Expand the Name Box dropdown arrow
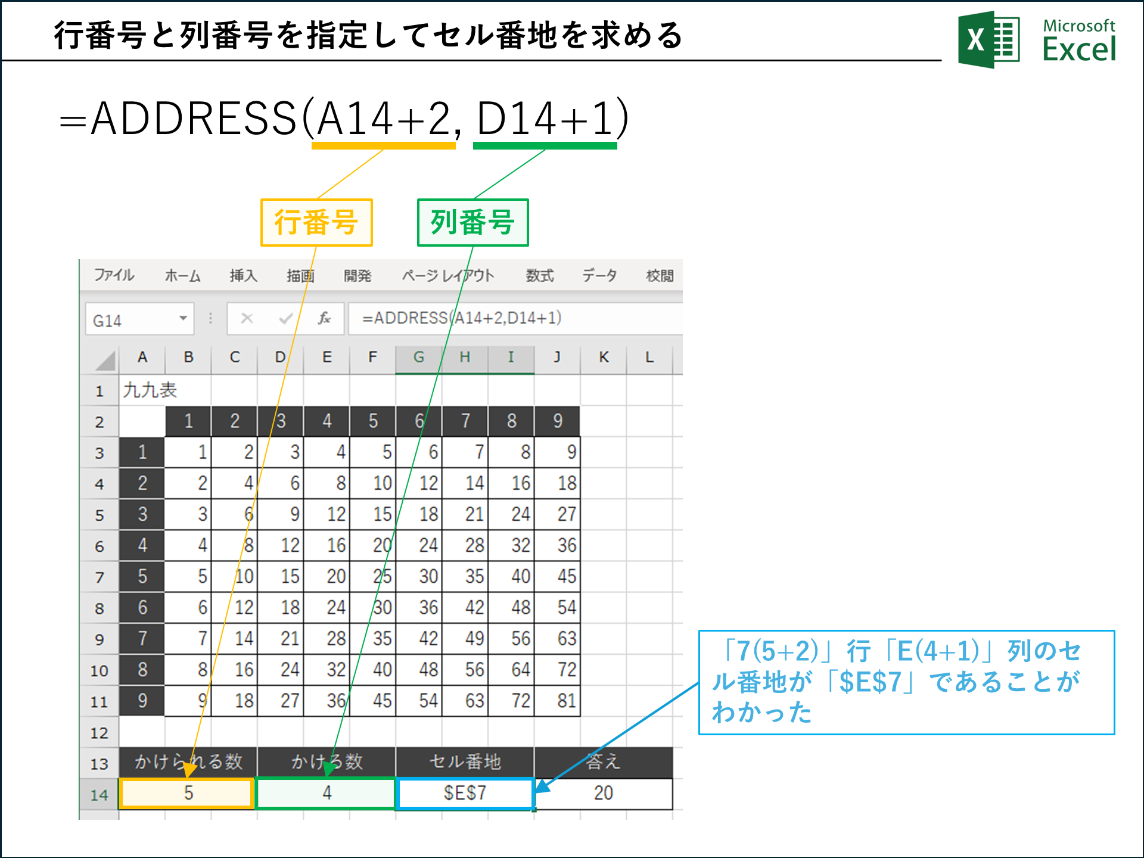The width and height of the screenshot is (1144, 858). coord(184,319)
